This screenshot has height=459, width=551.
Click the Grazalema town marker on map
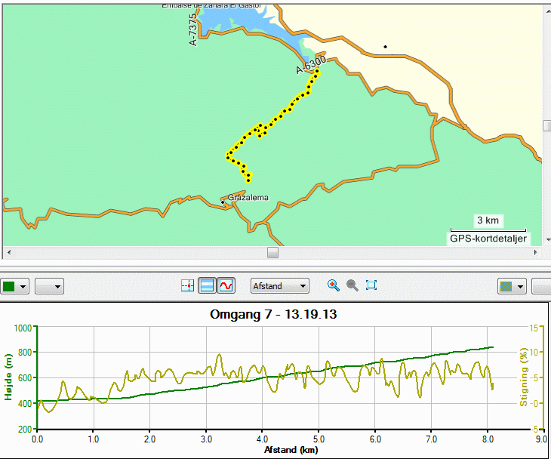coord(223,202)
